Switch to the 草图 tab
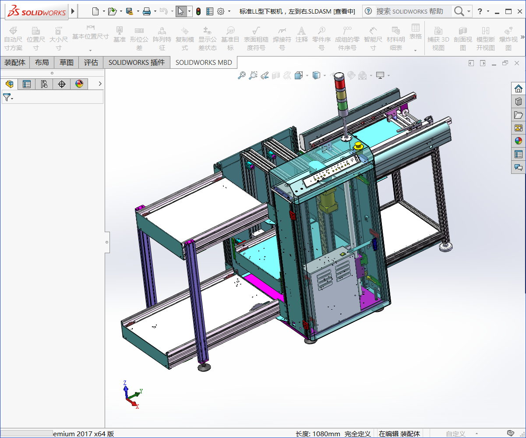This screenshot has height=438, width=526. (67, 62)
